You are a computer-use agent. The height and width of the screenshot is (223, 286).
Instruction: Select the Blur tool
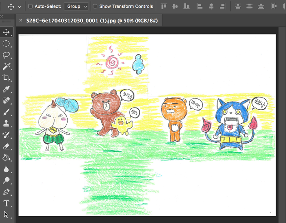pos(6,169)
